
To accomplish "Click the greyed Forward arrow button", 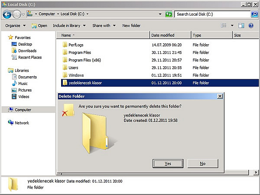I will pos(17,14).
